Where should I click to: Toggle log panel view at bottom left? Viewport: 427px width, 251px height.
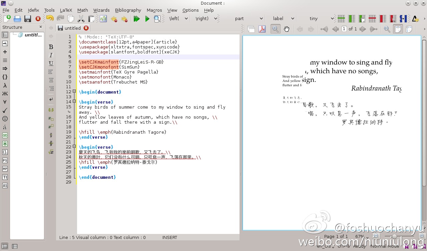click(x=15, y=246)
